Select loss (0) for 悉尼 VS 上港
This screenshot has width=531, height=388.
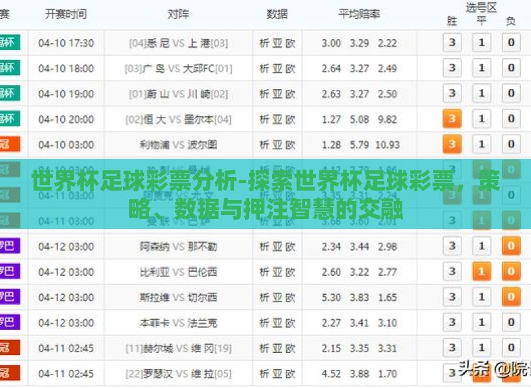511,43
